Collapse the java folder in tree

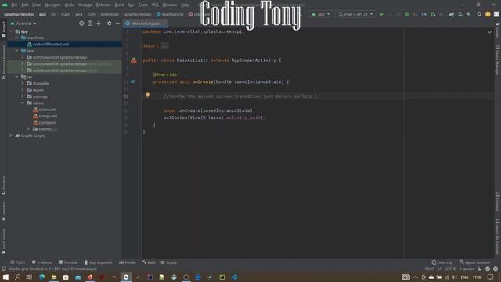pos(16,51)
